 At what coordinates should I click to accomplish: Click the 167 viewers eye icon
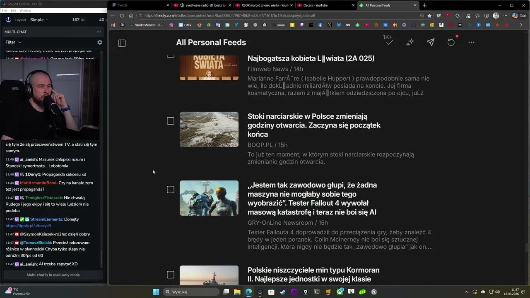(82, 20)
